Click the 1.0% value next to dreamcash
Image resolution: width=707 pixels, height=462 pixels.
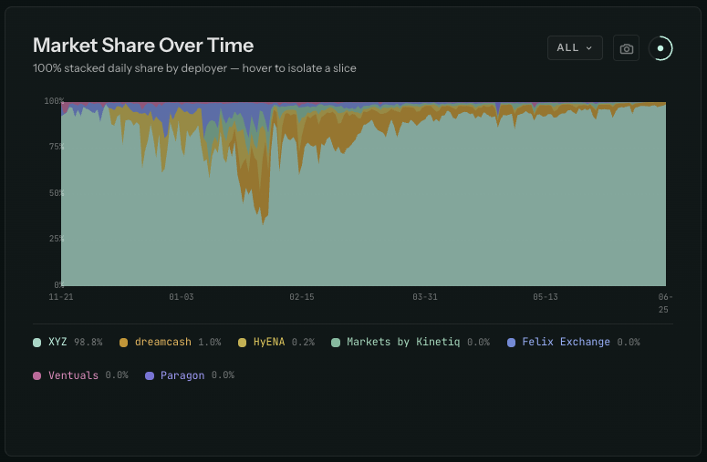(210, 343)
